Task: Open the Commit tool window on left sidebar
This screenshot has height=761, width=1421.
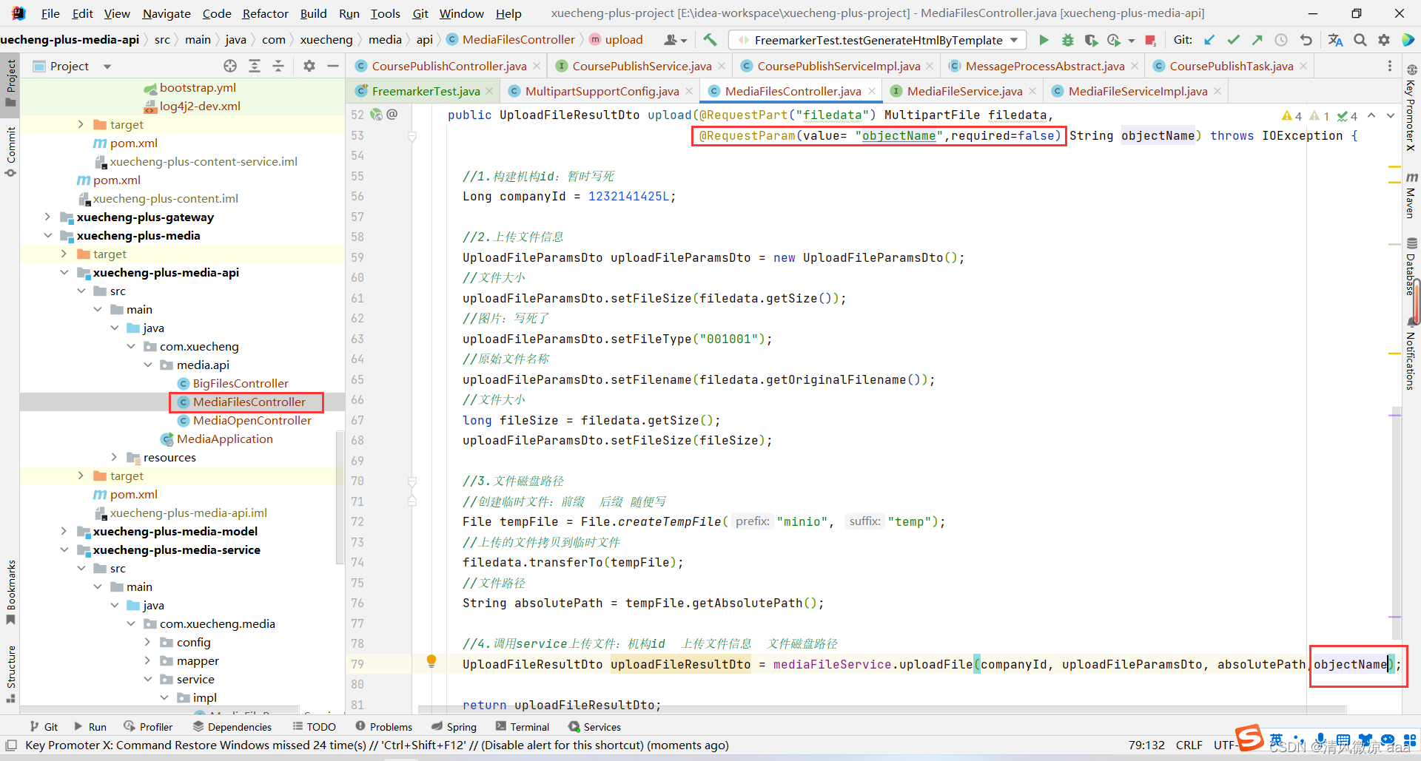Action: coord(10,152)
